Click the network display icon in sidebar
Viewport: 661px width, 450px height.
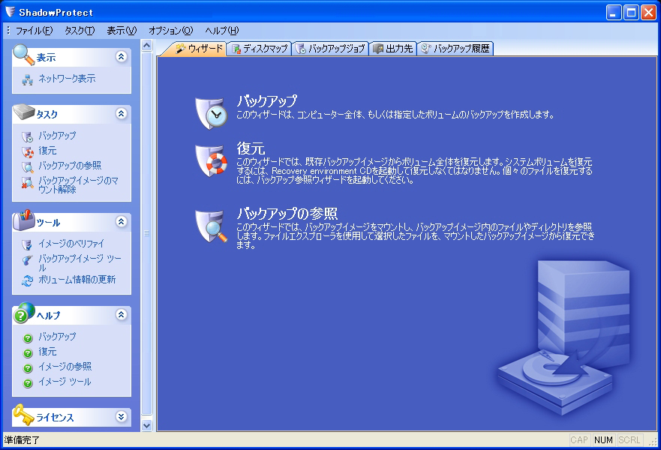(x=28, y=79)
